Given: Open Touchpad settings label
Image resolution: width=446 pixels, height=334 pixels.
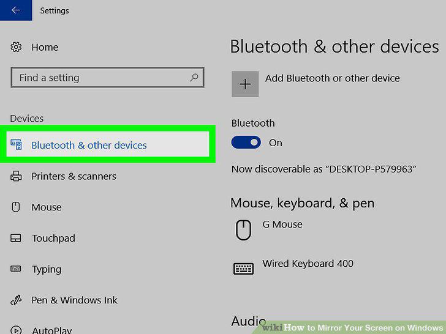Looking at the screenshot, I should click(x=53, y=238).
